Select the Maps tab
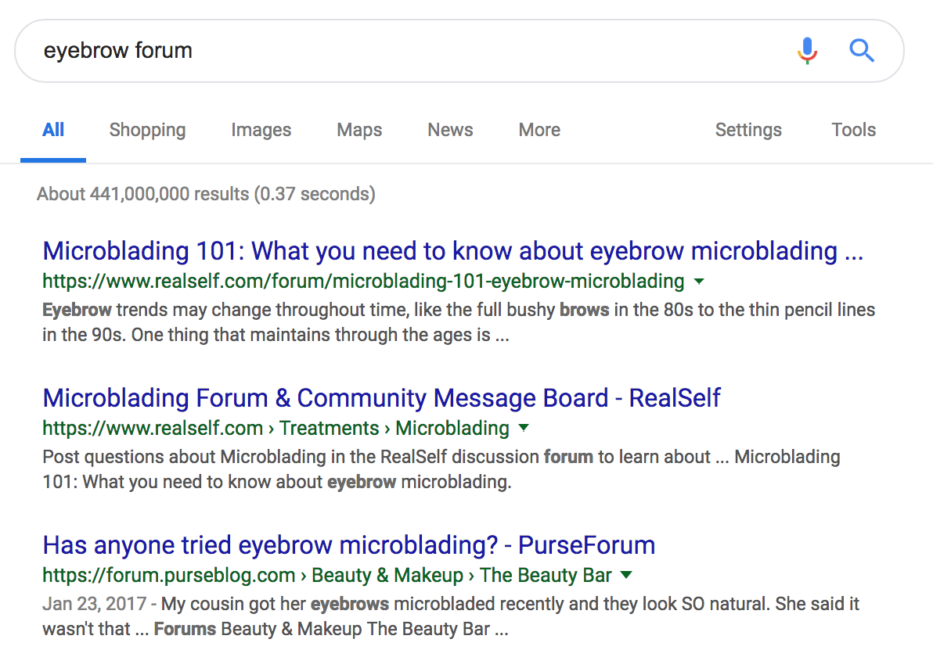This screenshot has width=933, height=668. pos(359,130)
